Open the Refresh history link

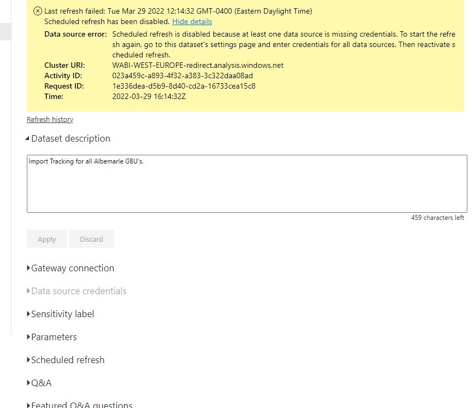tap(50, 119)
